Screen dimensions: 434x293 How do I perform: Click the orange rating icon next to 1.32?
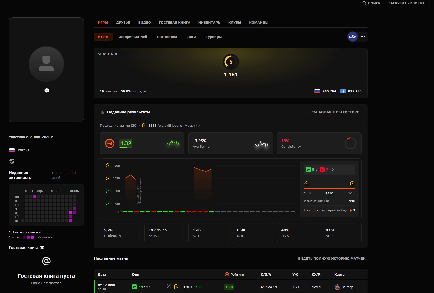[x=110, y=143]
